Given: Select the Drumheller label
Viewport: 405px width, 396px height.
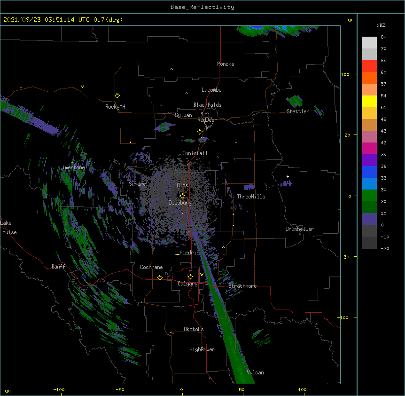Looking at the screenshot, I should click(300, 229).
